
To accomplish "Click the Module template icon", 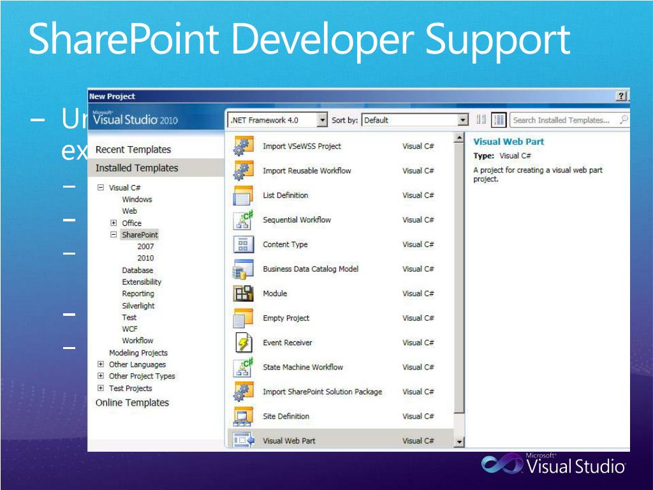I will point(243,293).
